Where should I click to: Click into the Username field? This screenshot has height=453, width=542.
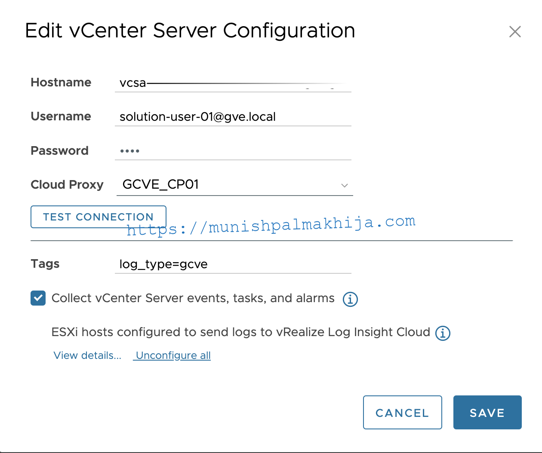click(233, 116)
